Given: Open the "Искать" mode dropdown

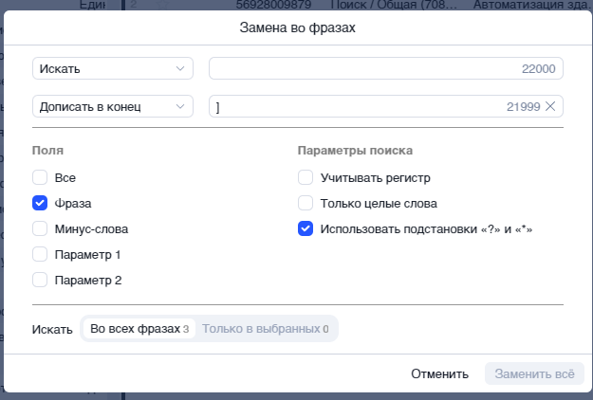Looking at the screenshot, I should point(113,68).
